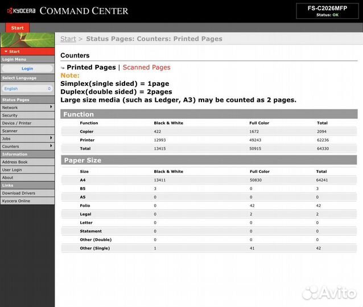This screenshot has height=307, width=363.
Task: Click the arrow icon beside Printed Pages
Action: 63,68
